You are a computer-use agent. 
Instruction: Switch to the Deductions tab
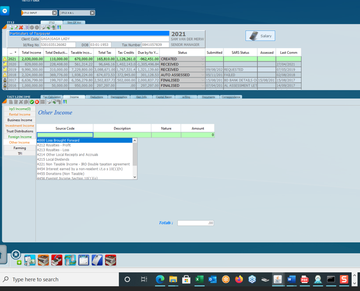click(97, 97)
